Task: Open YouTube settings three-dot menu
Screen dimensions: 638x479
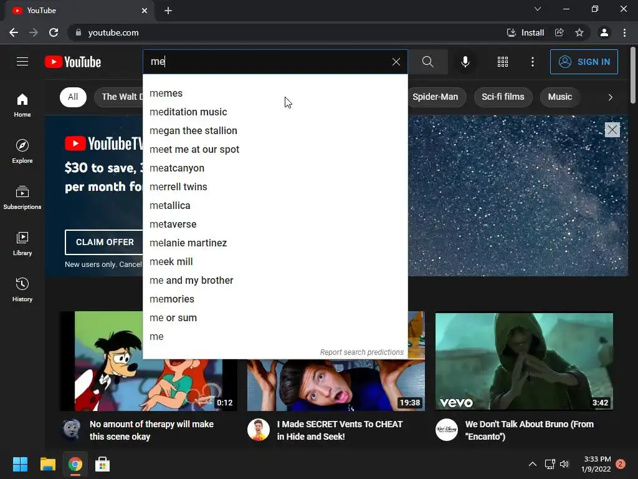Action: pyautogui.click(x=533, y=62)
